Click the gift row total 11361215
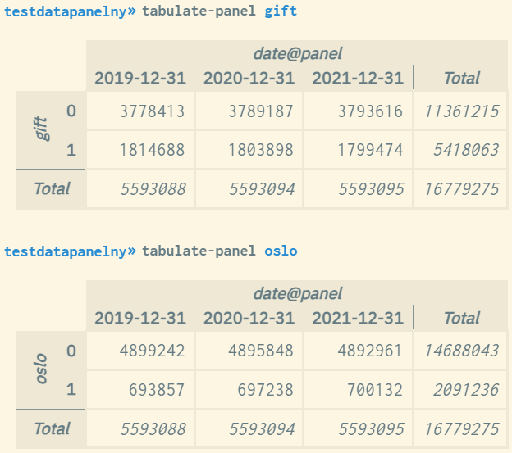 [x=461, y=111]
